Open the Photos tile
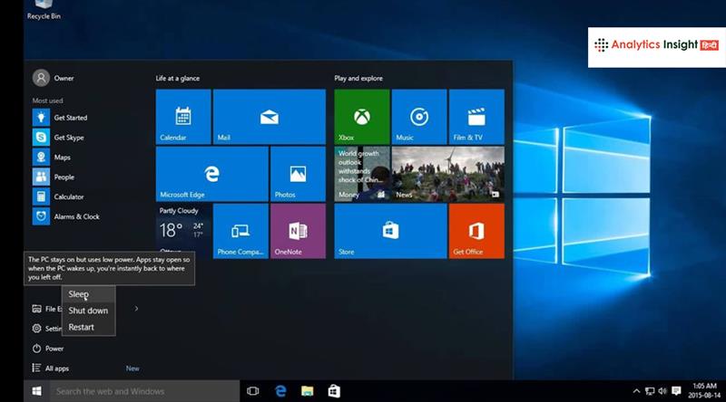The image size is (726, 402). pos(298,174)
